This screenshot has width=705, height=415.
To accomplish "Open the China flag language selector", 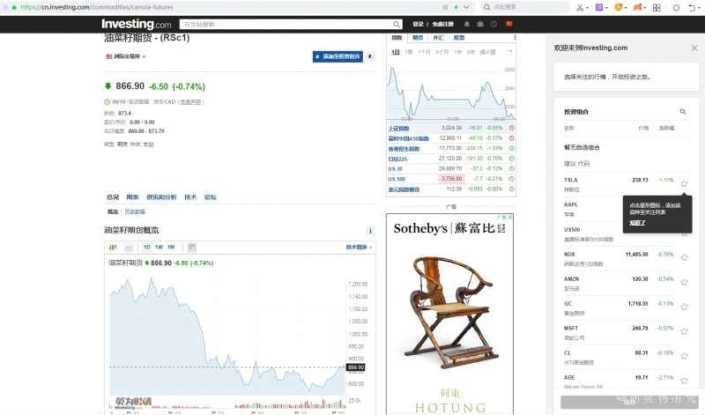I will [x=509, y=24].
